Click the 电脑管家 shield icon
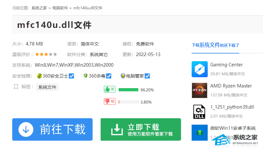Screen dimensions: 263x149 click(123, 76)
